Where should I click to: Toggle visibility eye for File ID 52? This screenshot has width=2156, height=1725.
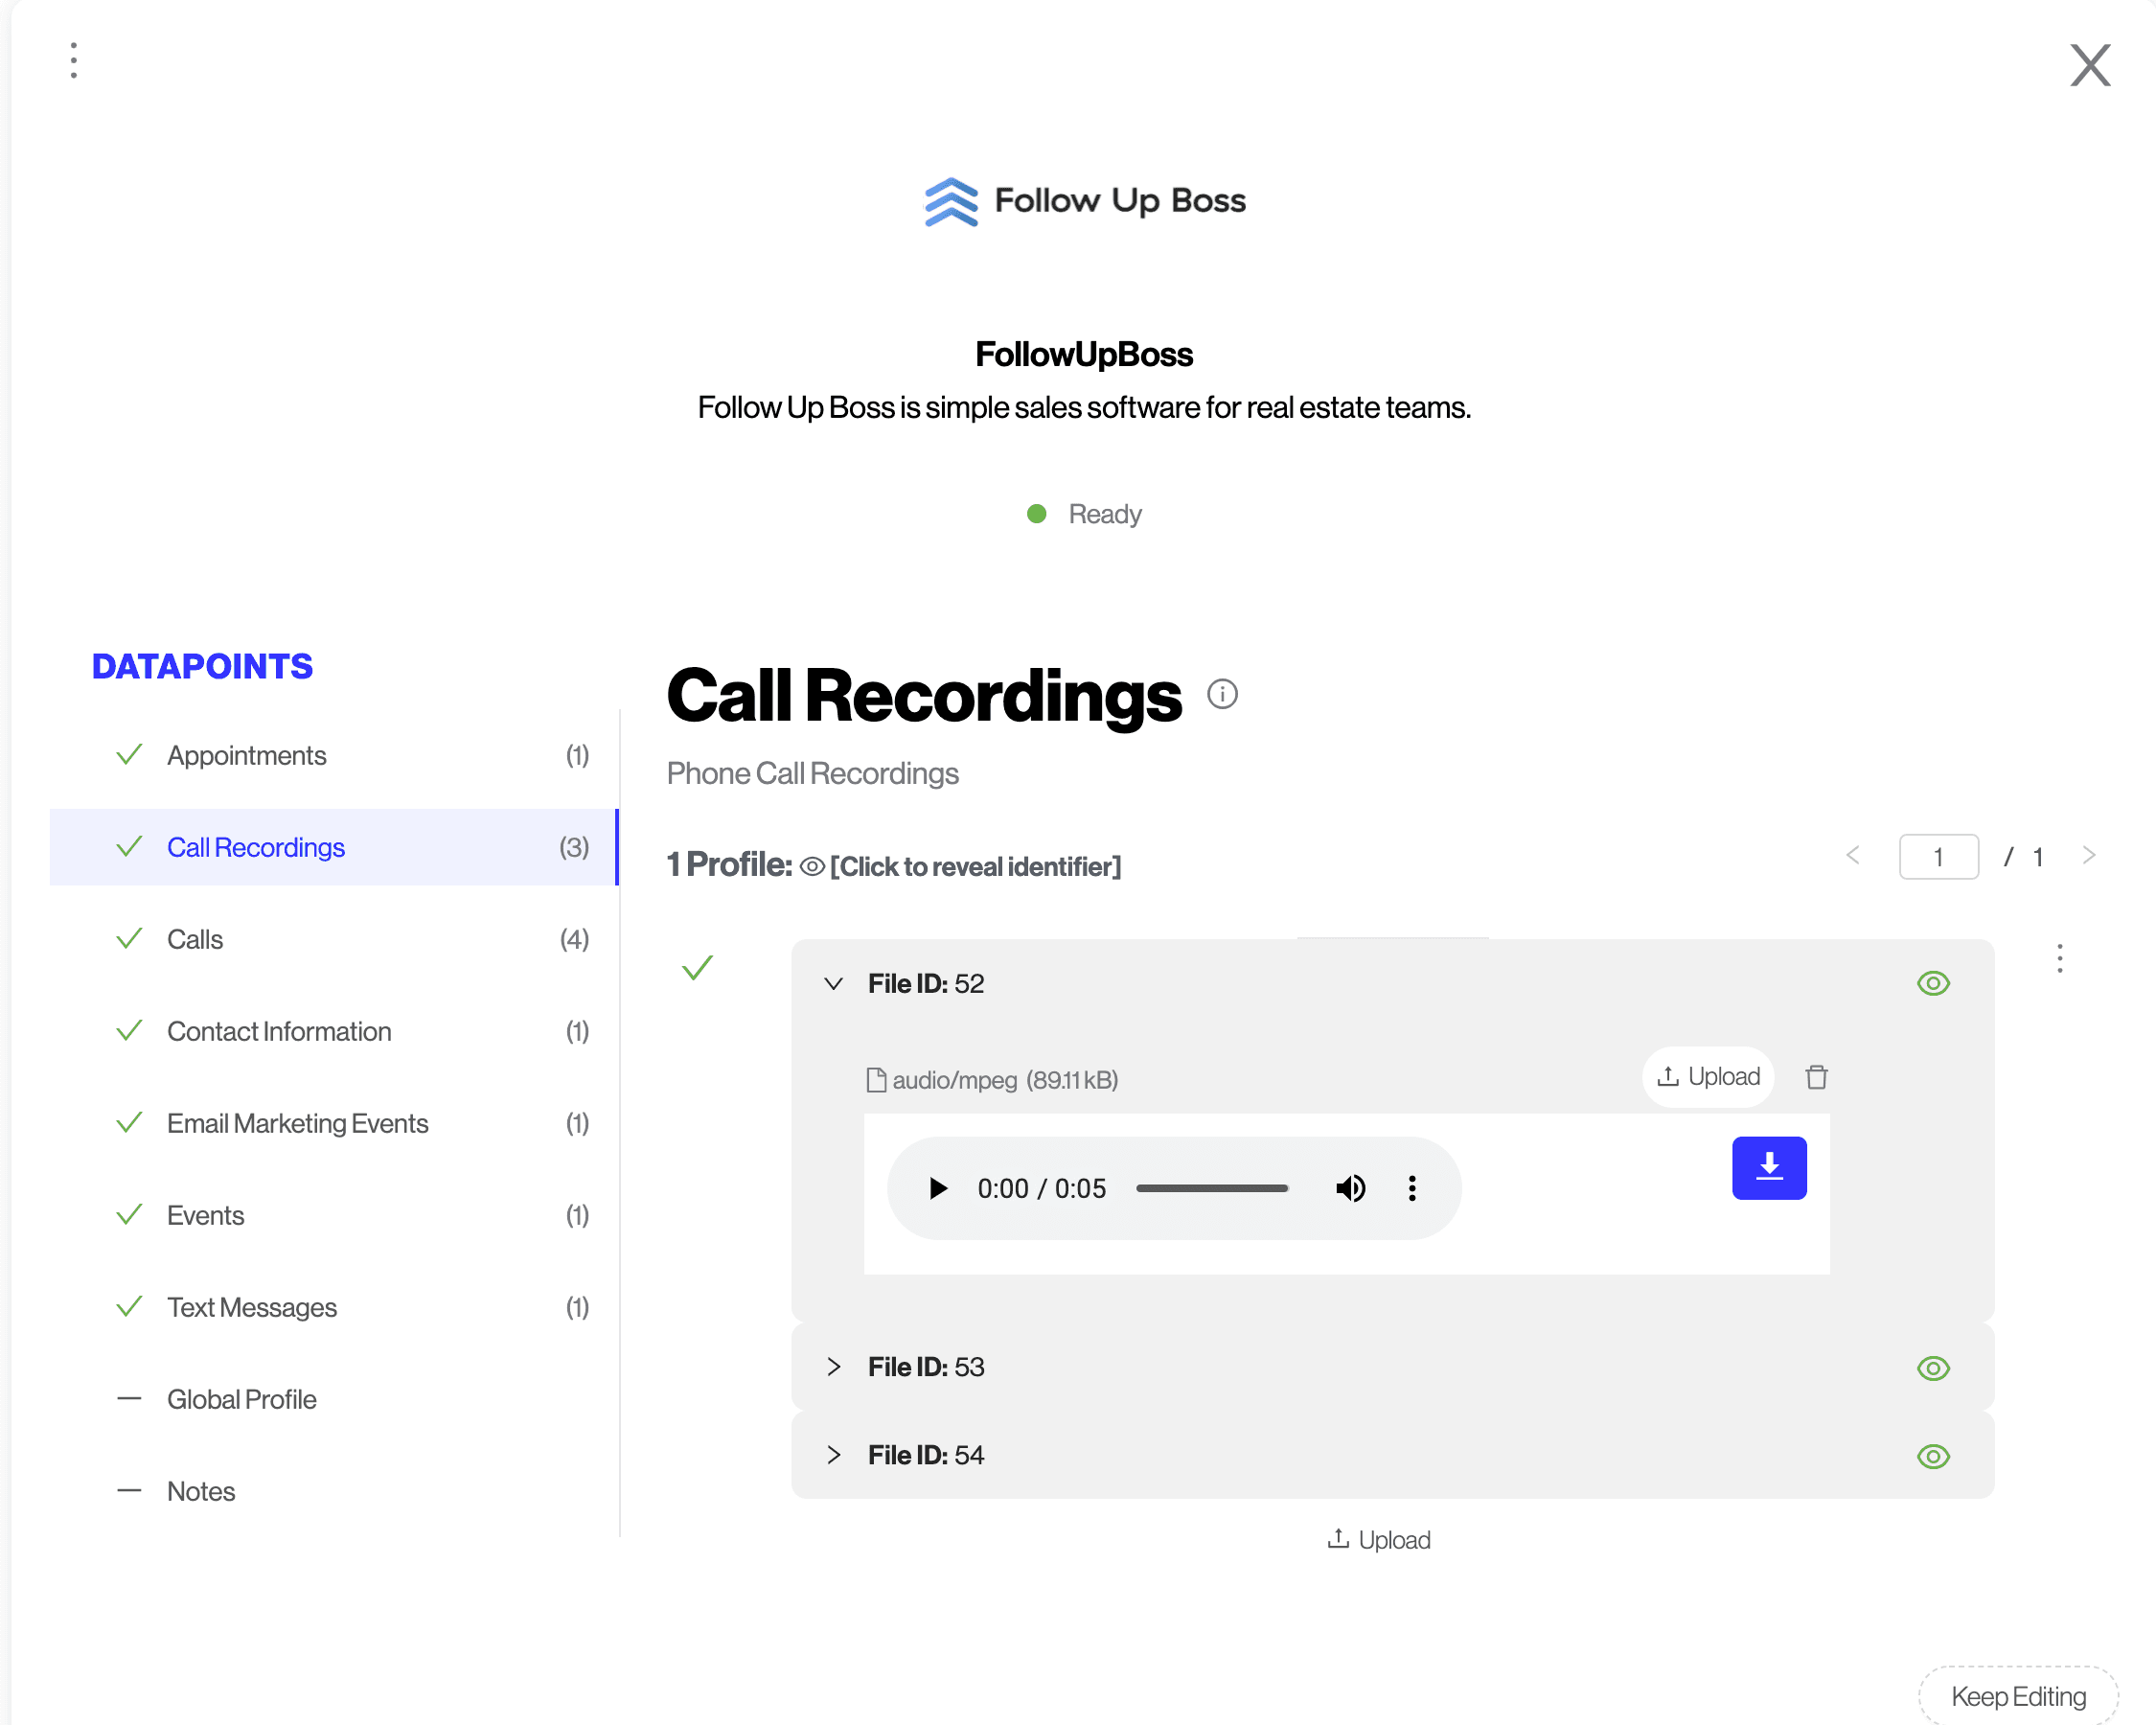(1932, 983)
